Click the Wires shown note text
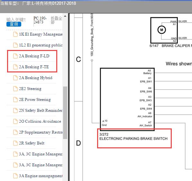 pos(179,64)
